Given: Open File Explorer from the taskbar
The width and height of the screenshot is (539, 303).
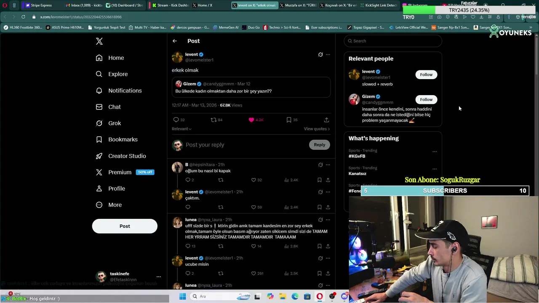Looking at the screenshot, I should click(283, 296).
